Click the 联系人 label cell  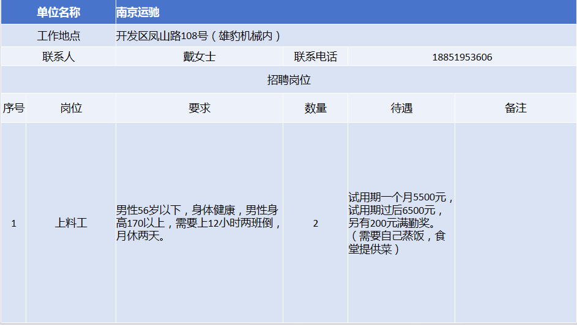[58, 57]
